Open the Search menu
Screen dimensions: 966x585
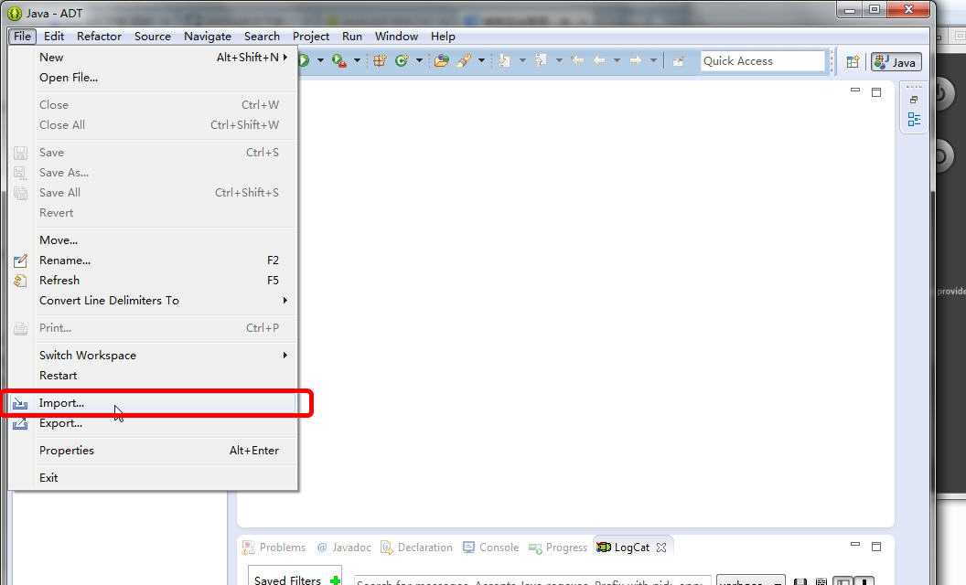[262, 37]
